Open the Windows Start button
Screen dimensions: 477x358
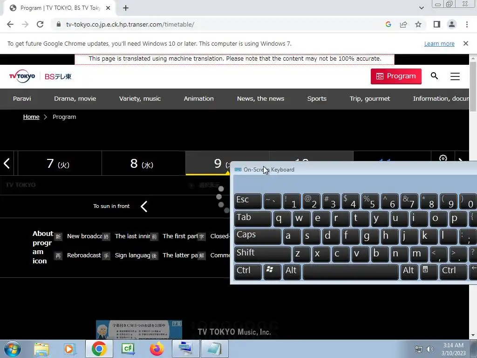pyautogui.click(x=12, y=349)
